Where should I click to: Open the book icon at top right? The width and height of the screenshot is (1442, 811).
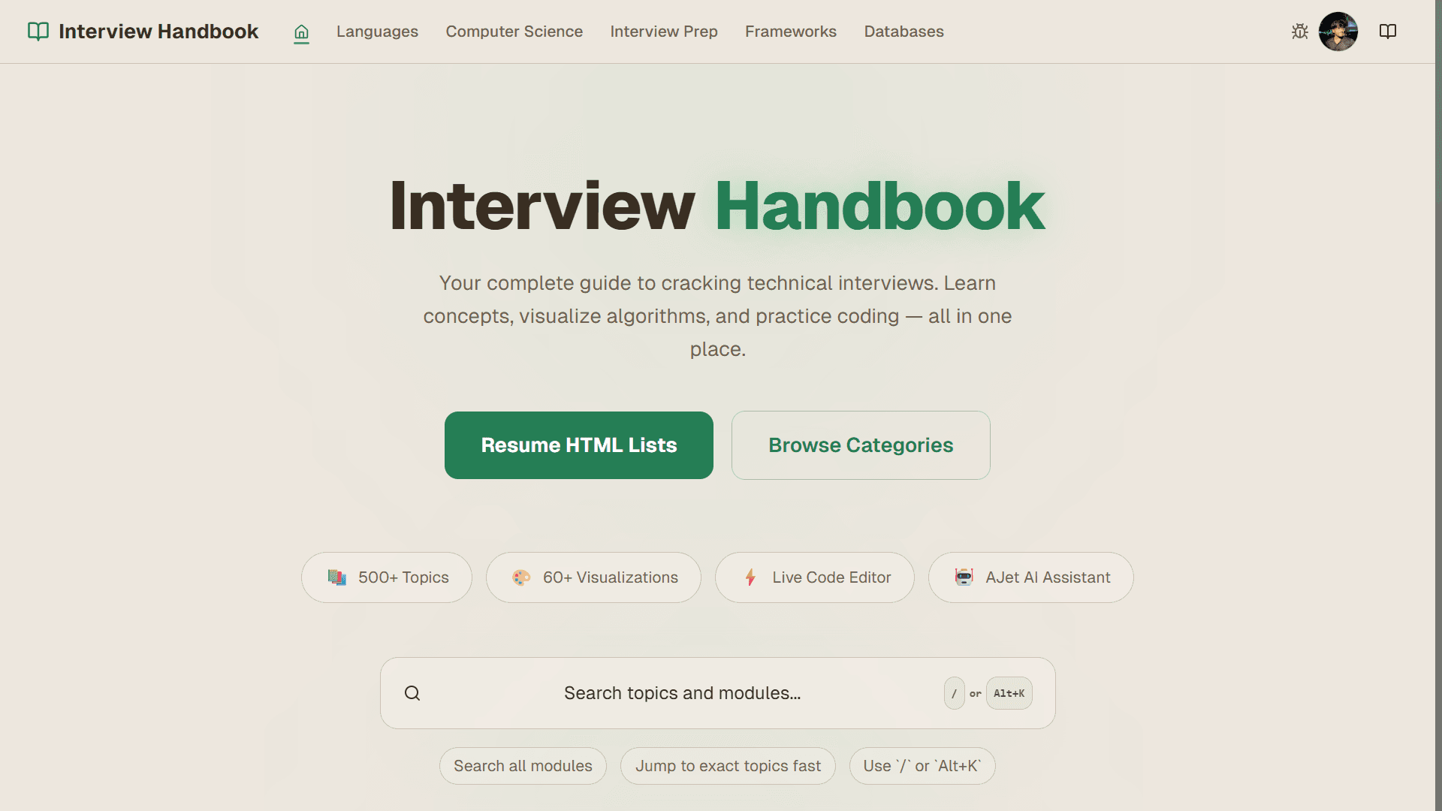[1388, 32]
